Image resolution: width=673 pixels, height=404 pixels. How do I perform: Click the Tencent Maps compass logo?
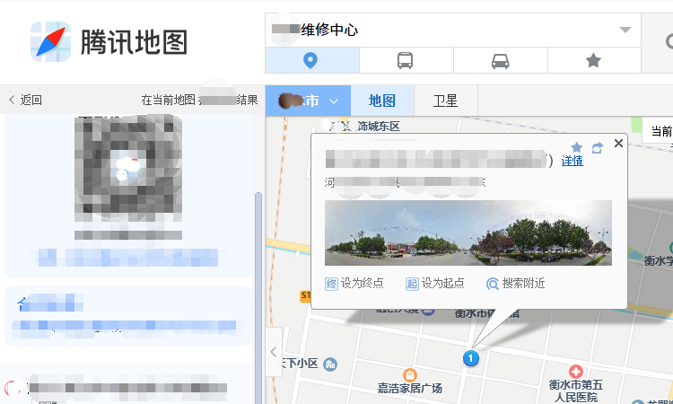[x=50, y=41]
